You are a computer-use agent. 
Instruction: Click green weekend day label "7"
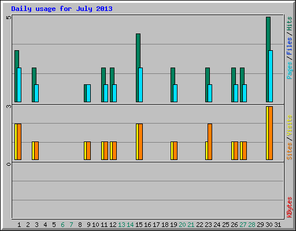click(71, 225)
